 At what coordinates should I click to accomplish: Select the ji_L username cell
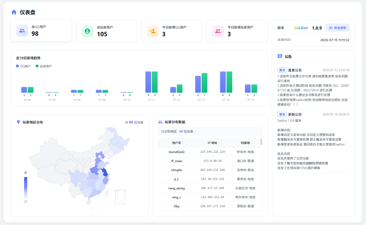(177, 179)
